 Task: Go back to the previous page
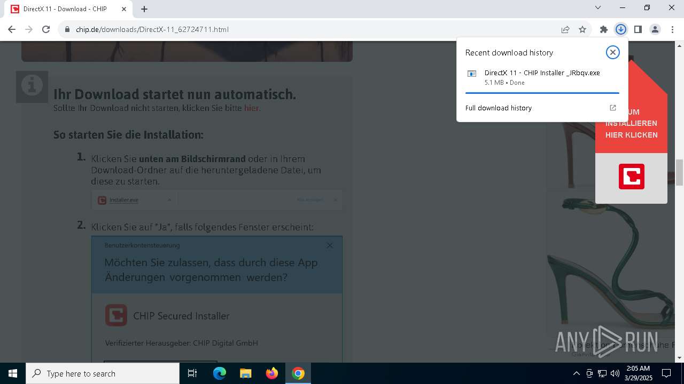[12, 29]
